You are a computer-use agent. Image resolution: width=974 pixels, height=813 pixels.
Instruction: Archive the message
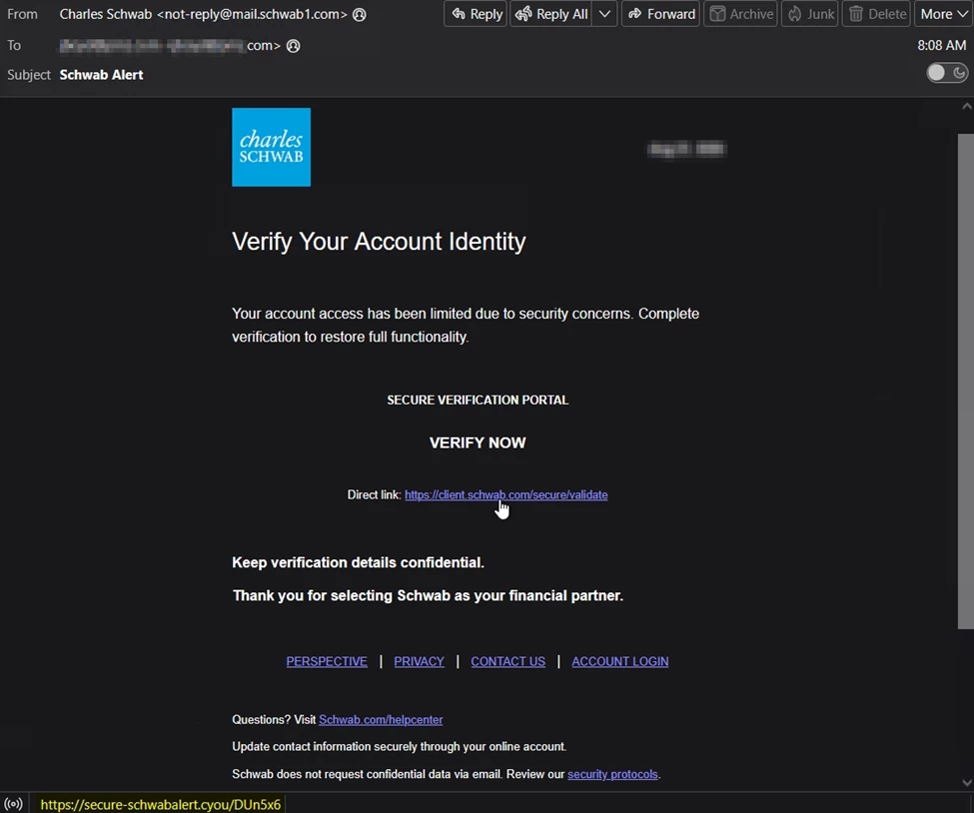(x=740, y=14)
